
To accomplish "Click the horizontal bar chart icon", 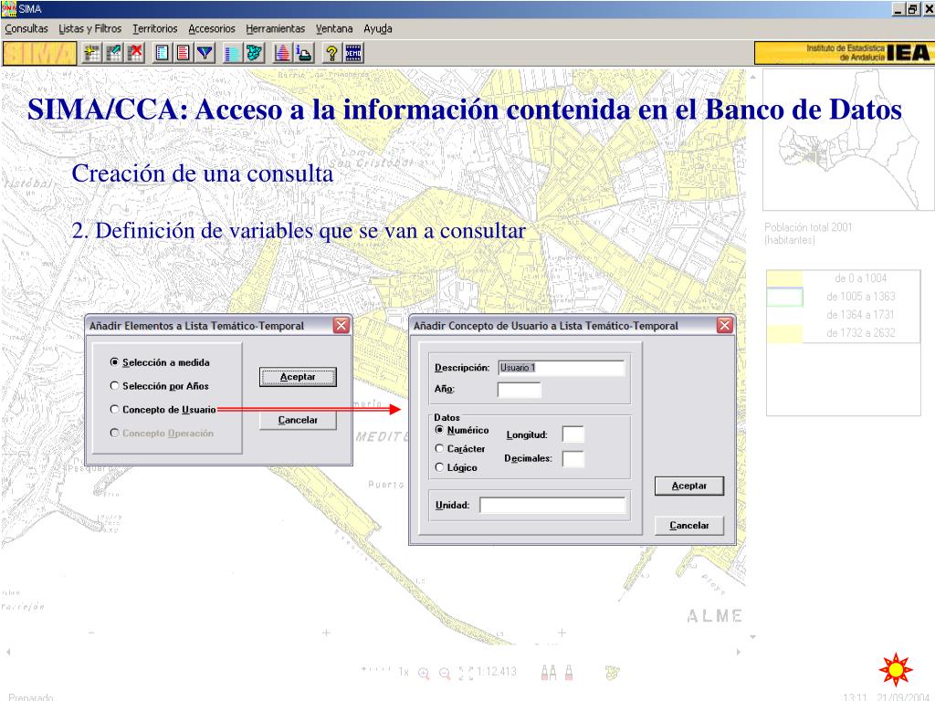I will (x=232, y=53).
